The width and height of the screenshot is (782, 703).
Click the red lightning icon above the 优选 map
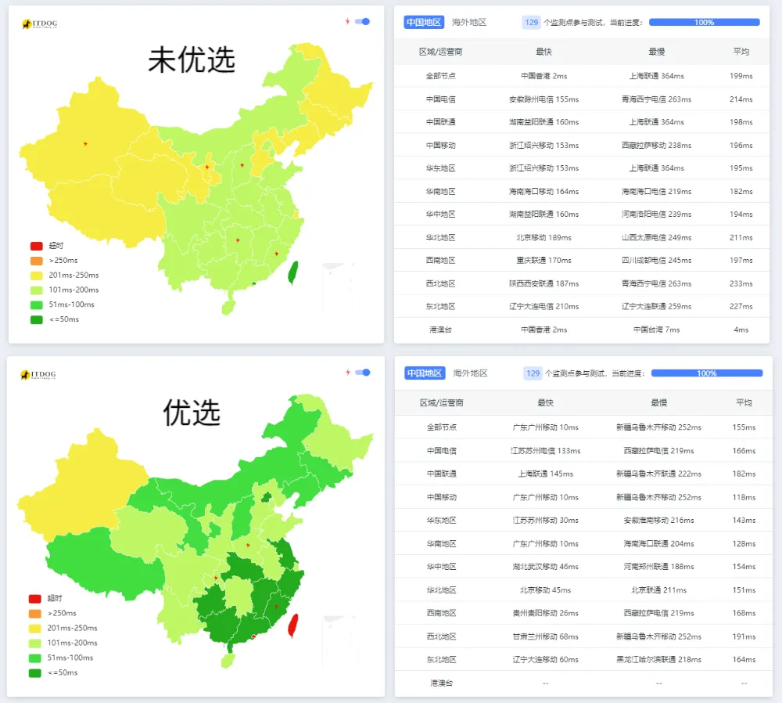coord(348,373)
